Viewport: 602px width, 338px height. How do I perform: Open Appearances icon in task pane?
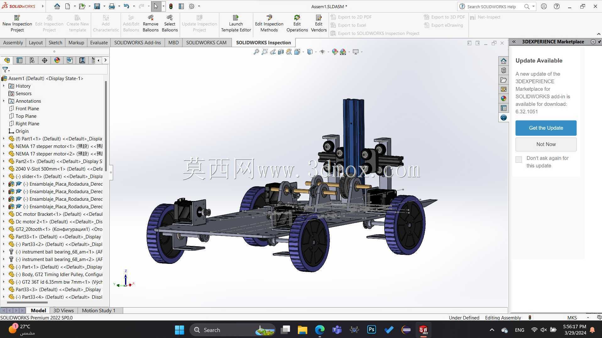click(504, 99)
